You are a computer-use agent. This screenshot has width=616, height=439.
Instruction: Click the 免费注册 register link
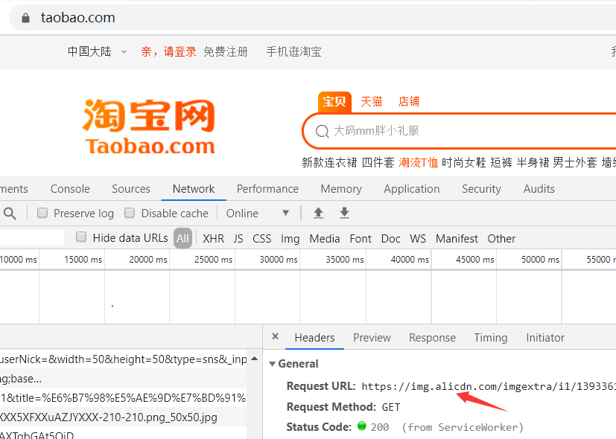[x=226, y=52]
